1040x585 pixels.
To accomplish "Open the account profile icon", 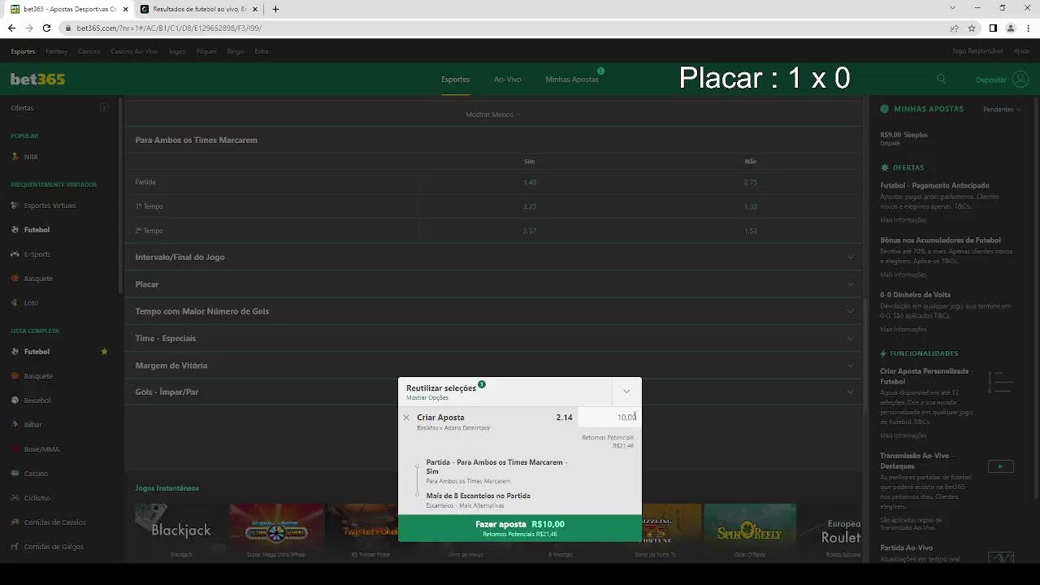I will [x=1020, y=79].
